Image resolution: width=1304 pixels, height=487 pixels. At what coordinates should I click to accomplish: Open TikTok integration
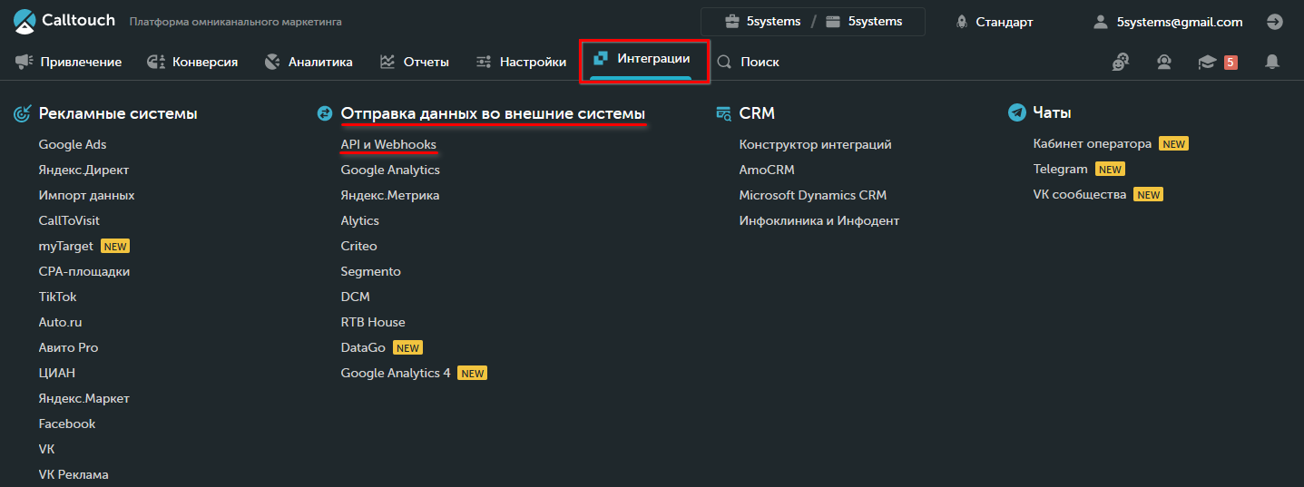click(57, 297)
